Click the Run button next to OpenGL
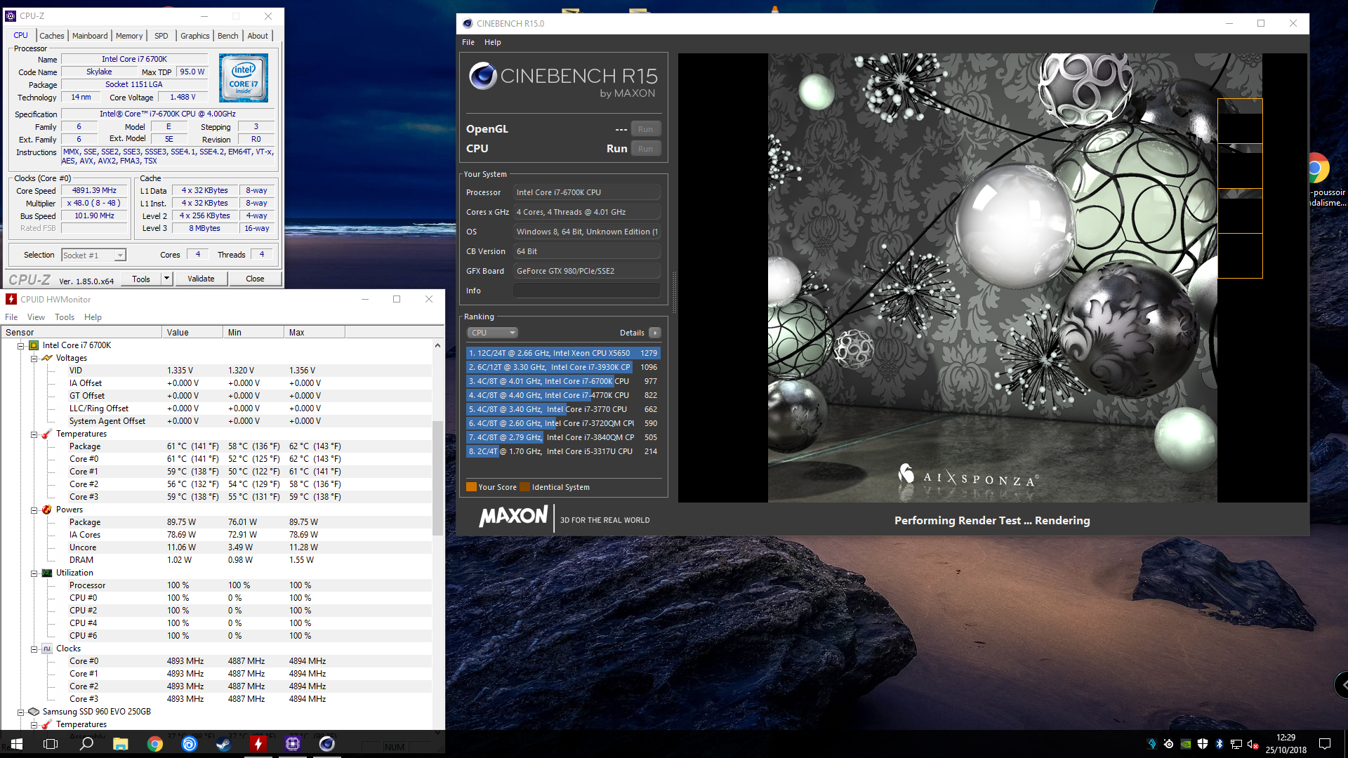 coord(645,129)
